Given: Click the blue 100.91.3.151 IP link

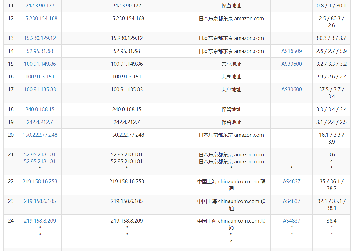Looking at the screenshot, I should [x=40, y=77].
